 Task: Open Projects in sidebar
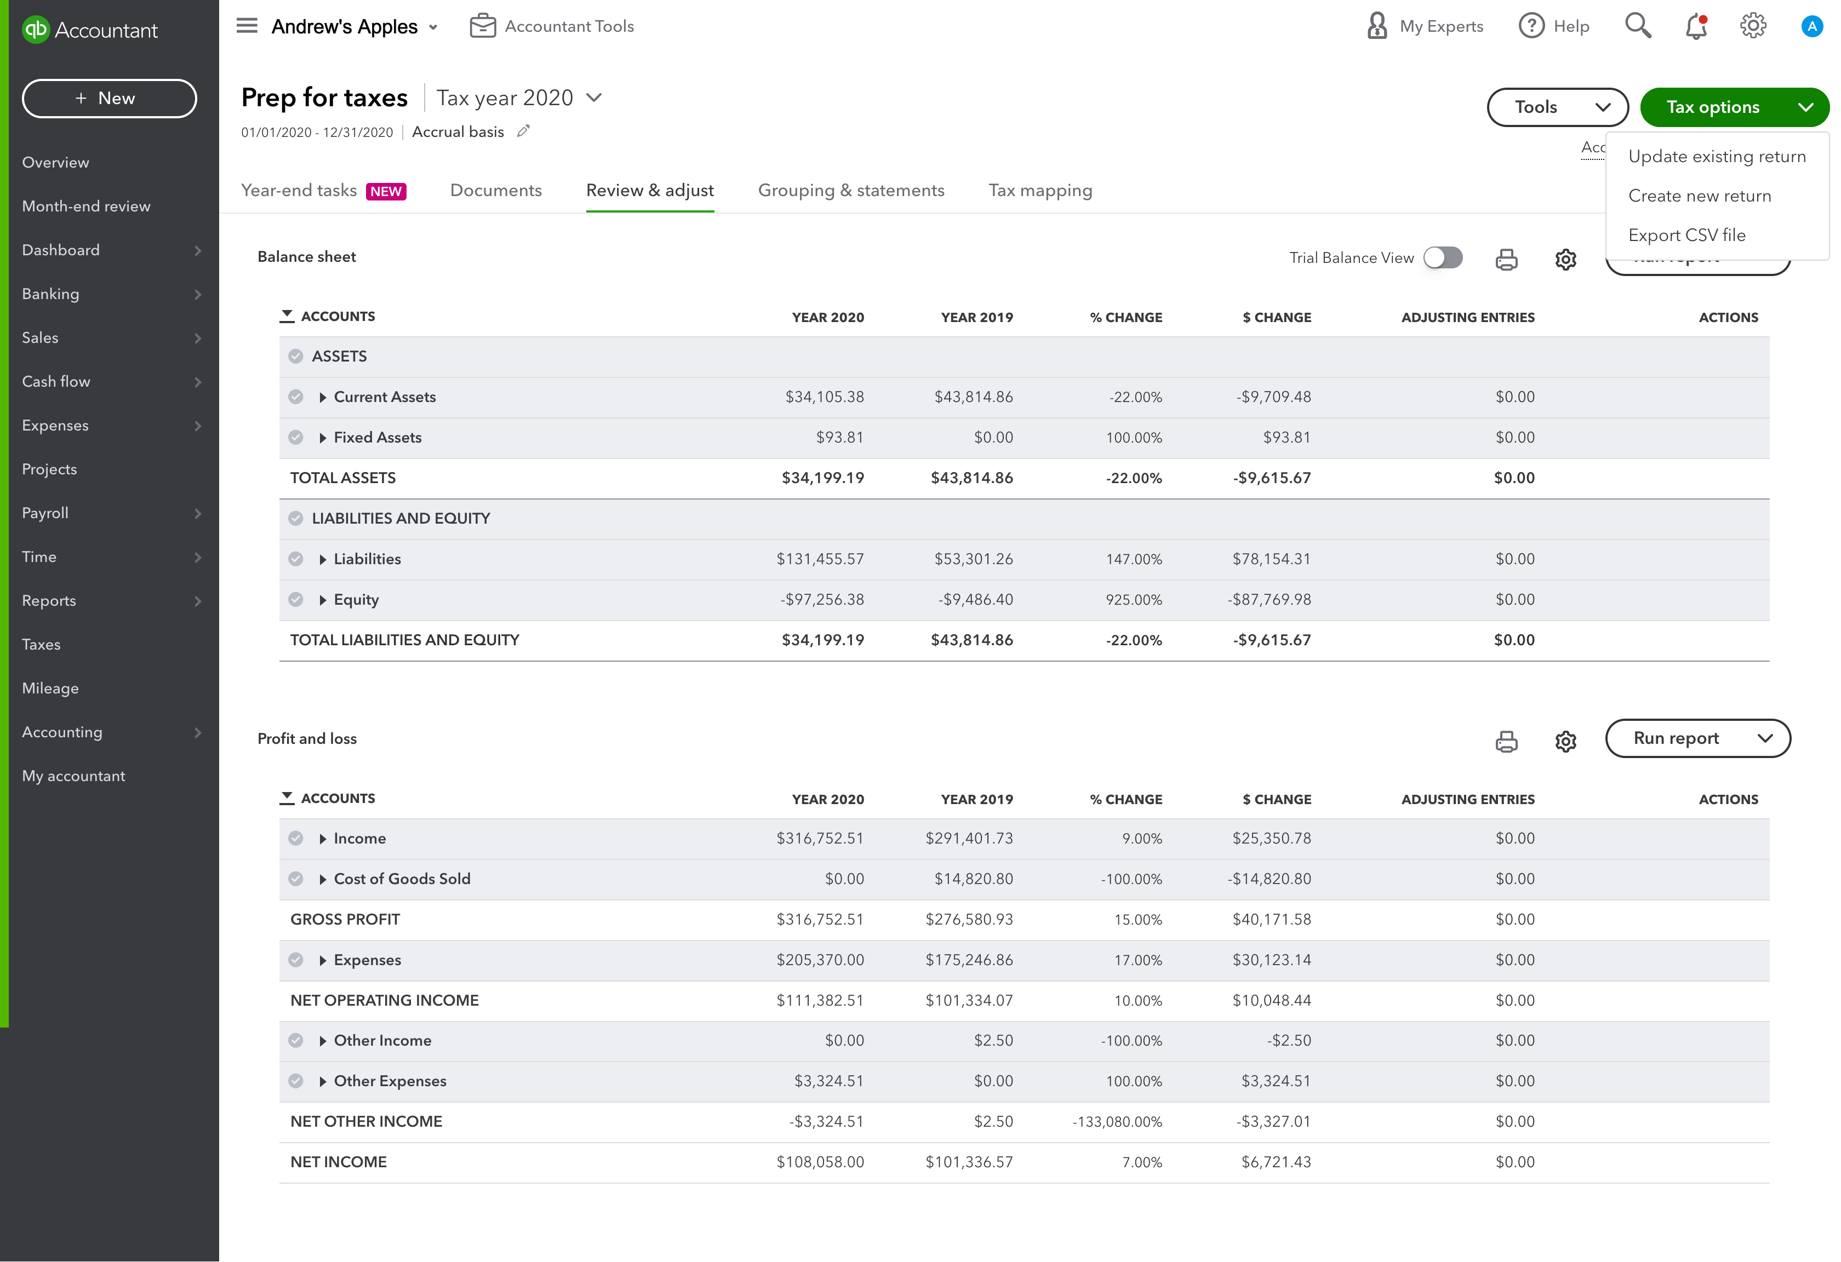click(x=49, y=469)
